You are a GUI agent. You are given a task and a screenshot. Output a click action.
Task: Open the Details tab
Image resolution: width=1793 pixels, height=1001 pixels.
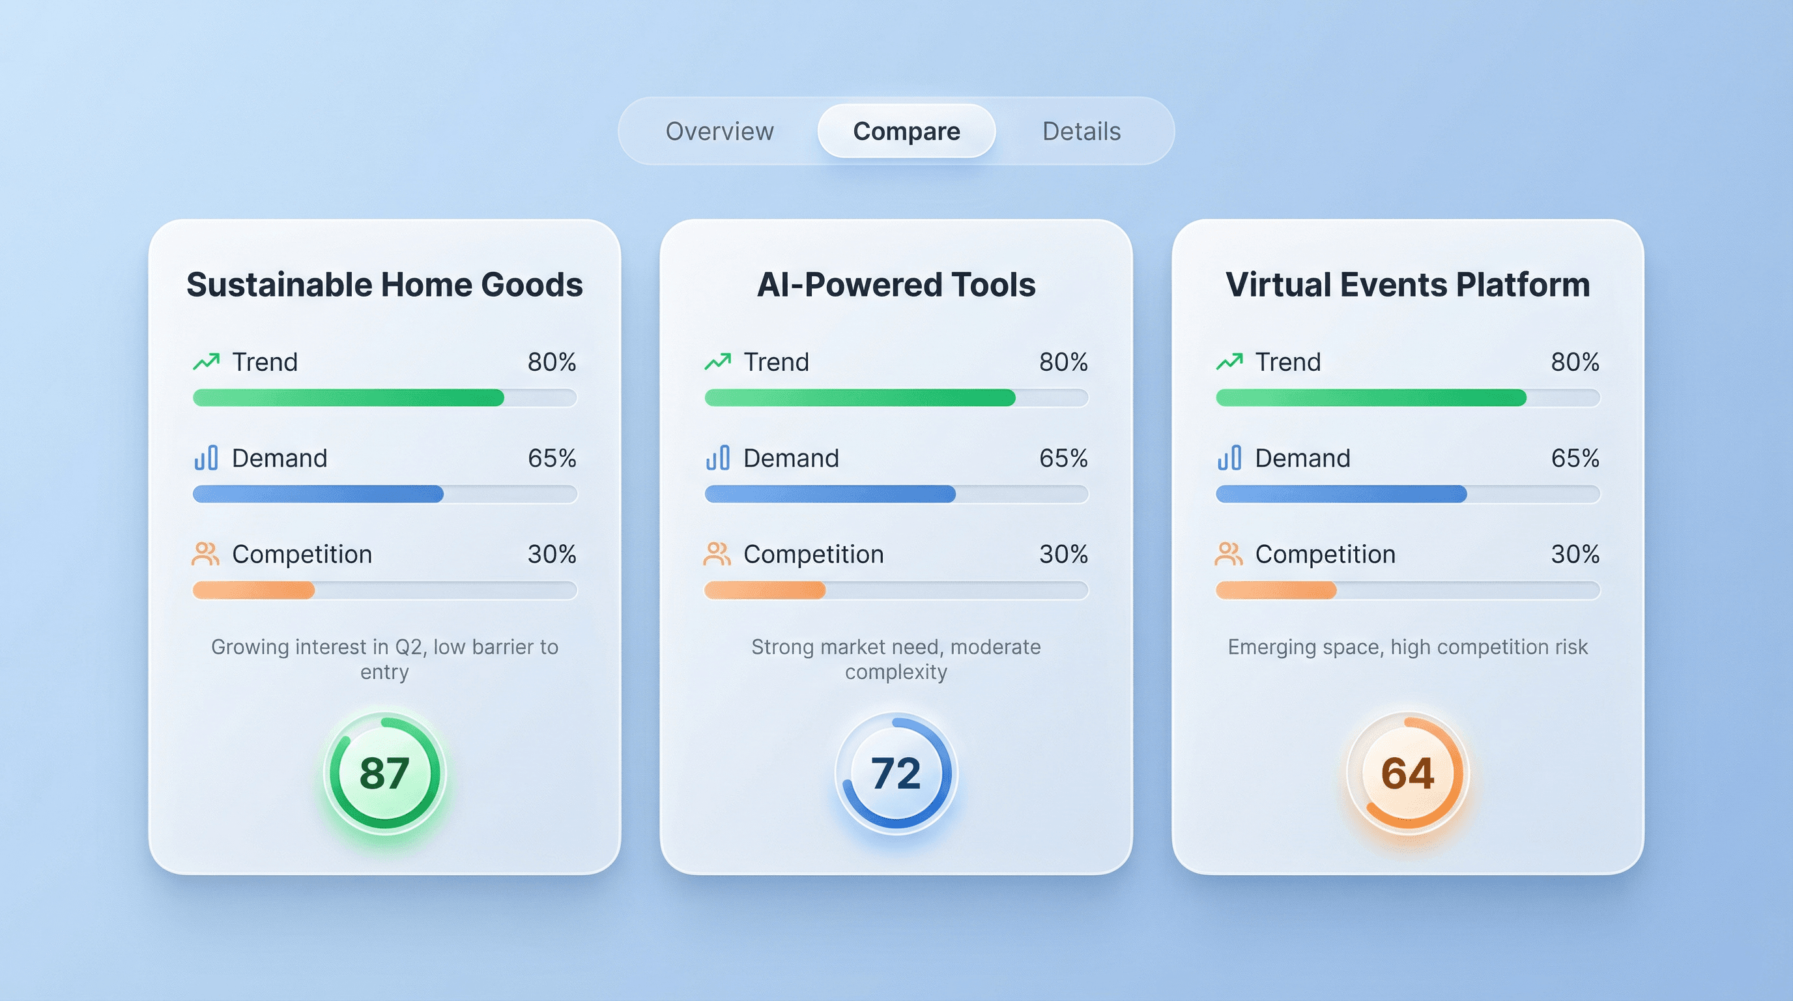1081,131
